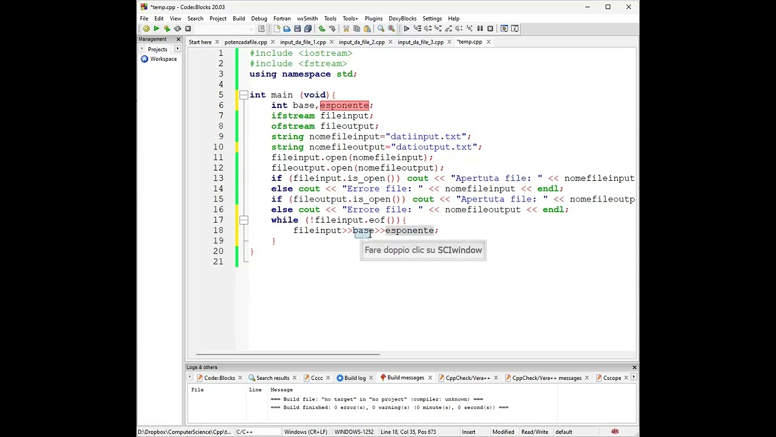Click the Open file icon
The height and width of the screenshot is (437, 776).
tap(287, 29)
